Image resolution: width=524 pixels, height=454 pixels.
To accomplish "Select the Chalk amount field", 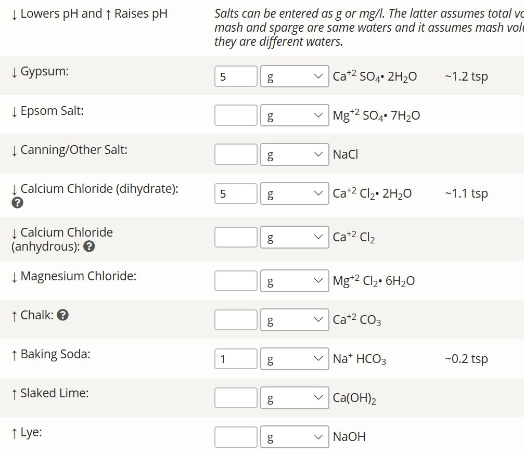I will [x=236, y=320].
